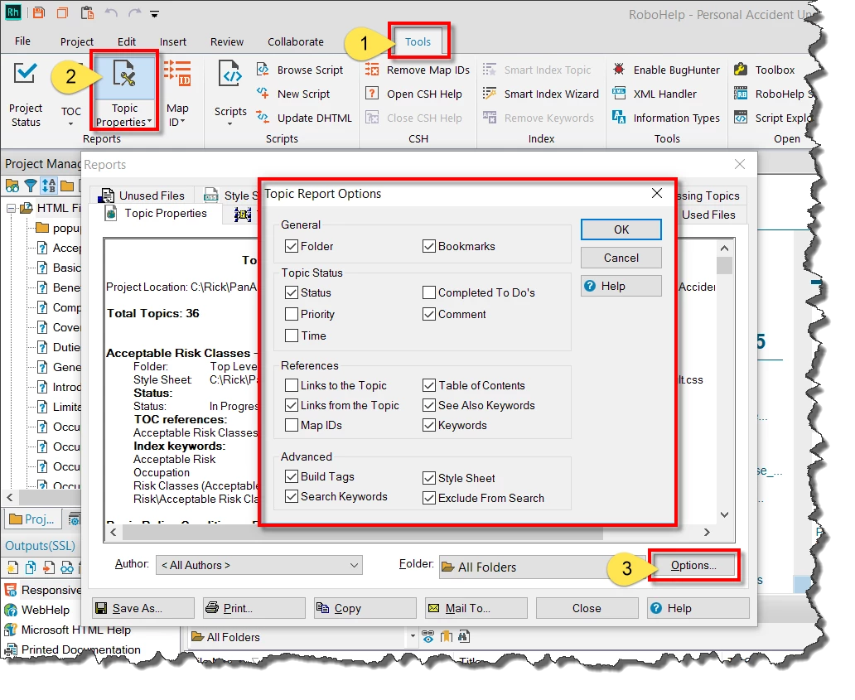This screenshot has height=700, width=855.
Task: Open the Author dropdown list
Action: click(x=259, y=565)
